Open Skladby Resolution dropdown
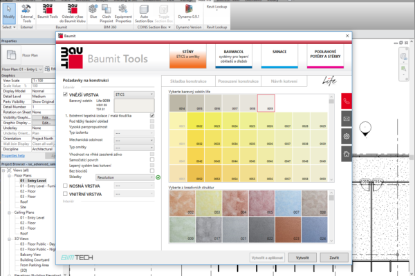The image size is (415, 276). 125,177
